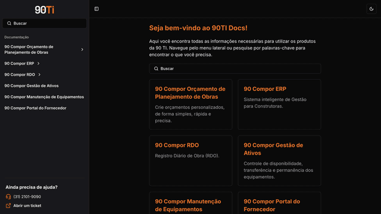
Task: Focus the main page Buscar search field
Action: 235,69
